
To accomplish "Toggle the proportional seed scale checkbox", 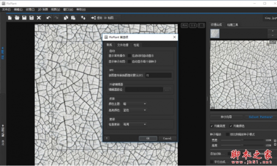I will click(228, 134).
